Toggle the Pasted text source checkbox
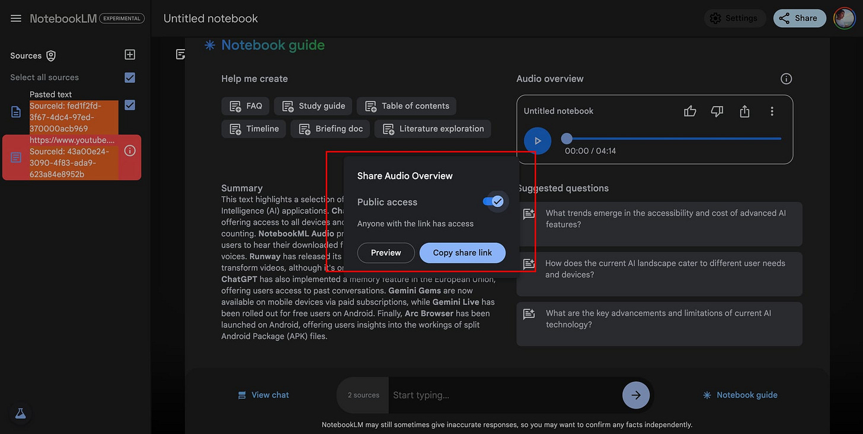863x434 pixels. [130, 105]
